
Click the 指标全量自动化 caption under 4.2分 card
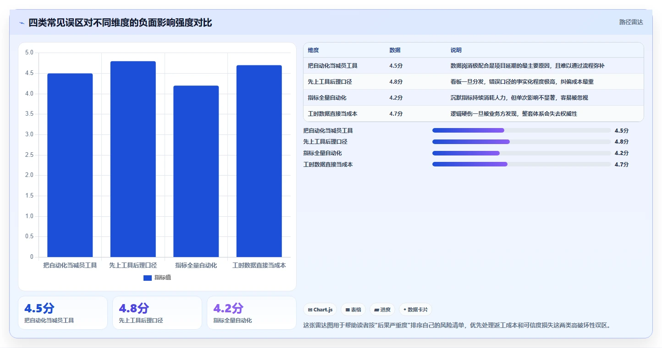(232, 321)
